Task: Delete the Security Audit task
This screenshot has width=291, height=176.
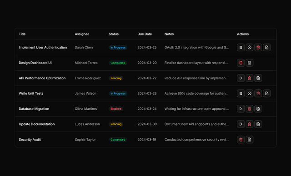Action: tap(241, 140)
